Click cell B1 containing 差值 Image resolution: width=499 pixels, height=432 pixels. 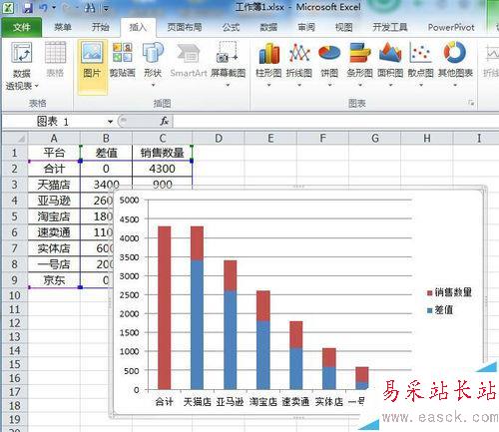pos(106,153)
